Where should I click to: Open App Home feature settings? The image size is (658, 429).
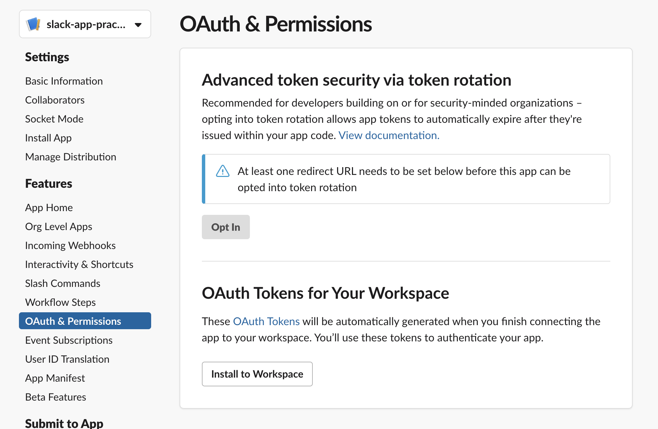[49, 207]
